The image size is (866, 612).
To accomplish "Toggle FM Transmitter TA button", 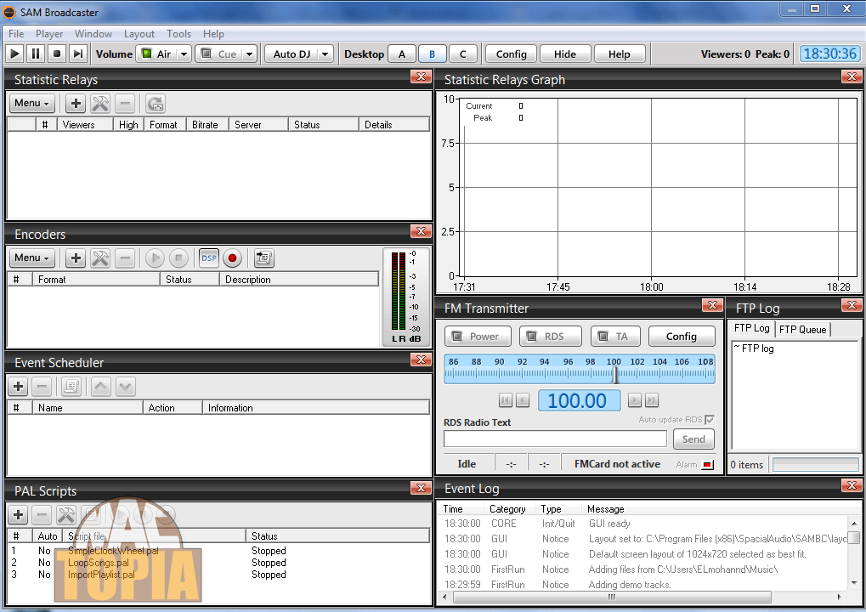I will pyautogui.click(x=615, y=337).
